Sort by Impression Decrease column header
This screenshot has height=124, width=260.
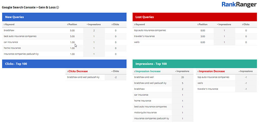pos(211,71)
